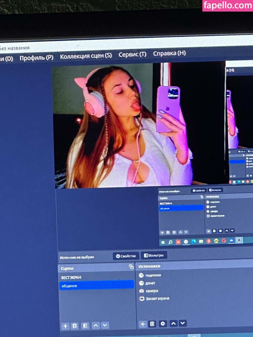Open scene filters icon in Сцены toolbar
The width and height of the screenshot is (253, 337).
(x=85, y=326)
